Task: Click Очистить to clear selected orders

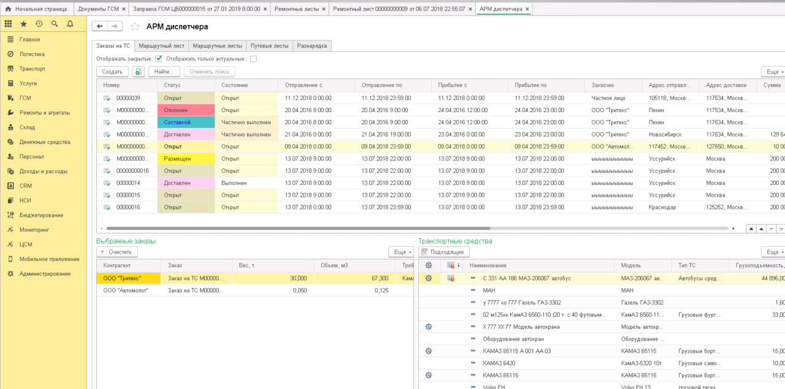Action: pyautogui.click(x=117, y=252)
